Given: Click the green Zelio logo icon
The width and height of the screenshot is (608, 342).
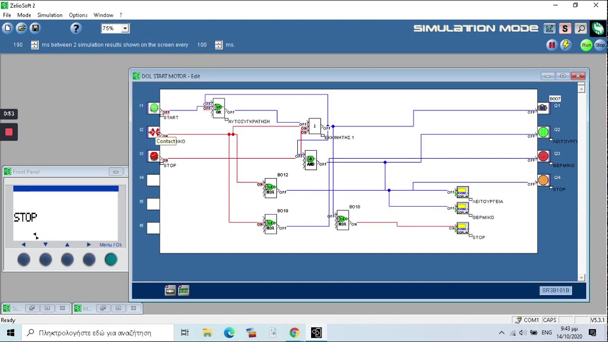Looking at the screenshot, I should [598, 28].
